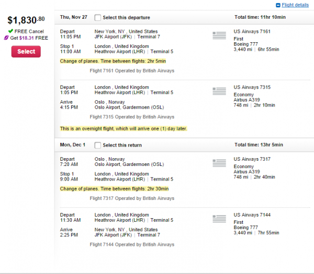Click the US Airways 7161 flight label
The image size is (314, 274).
(x=252, y=31)
